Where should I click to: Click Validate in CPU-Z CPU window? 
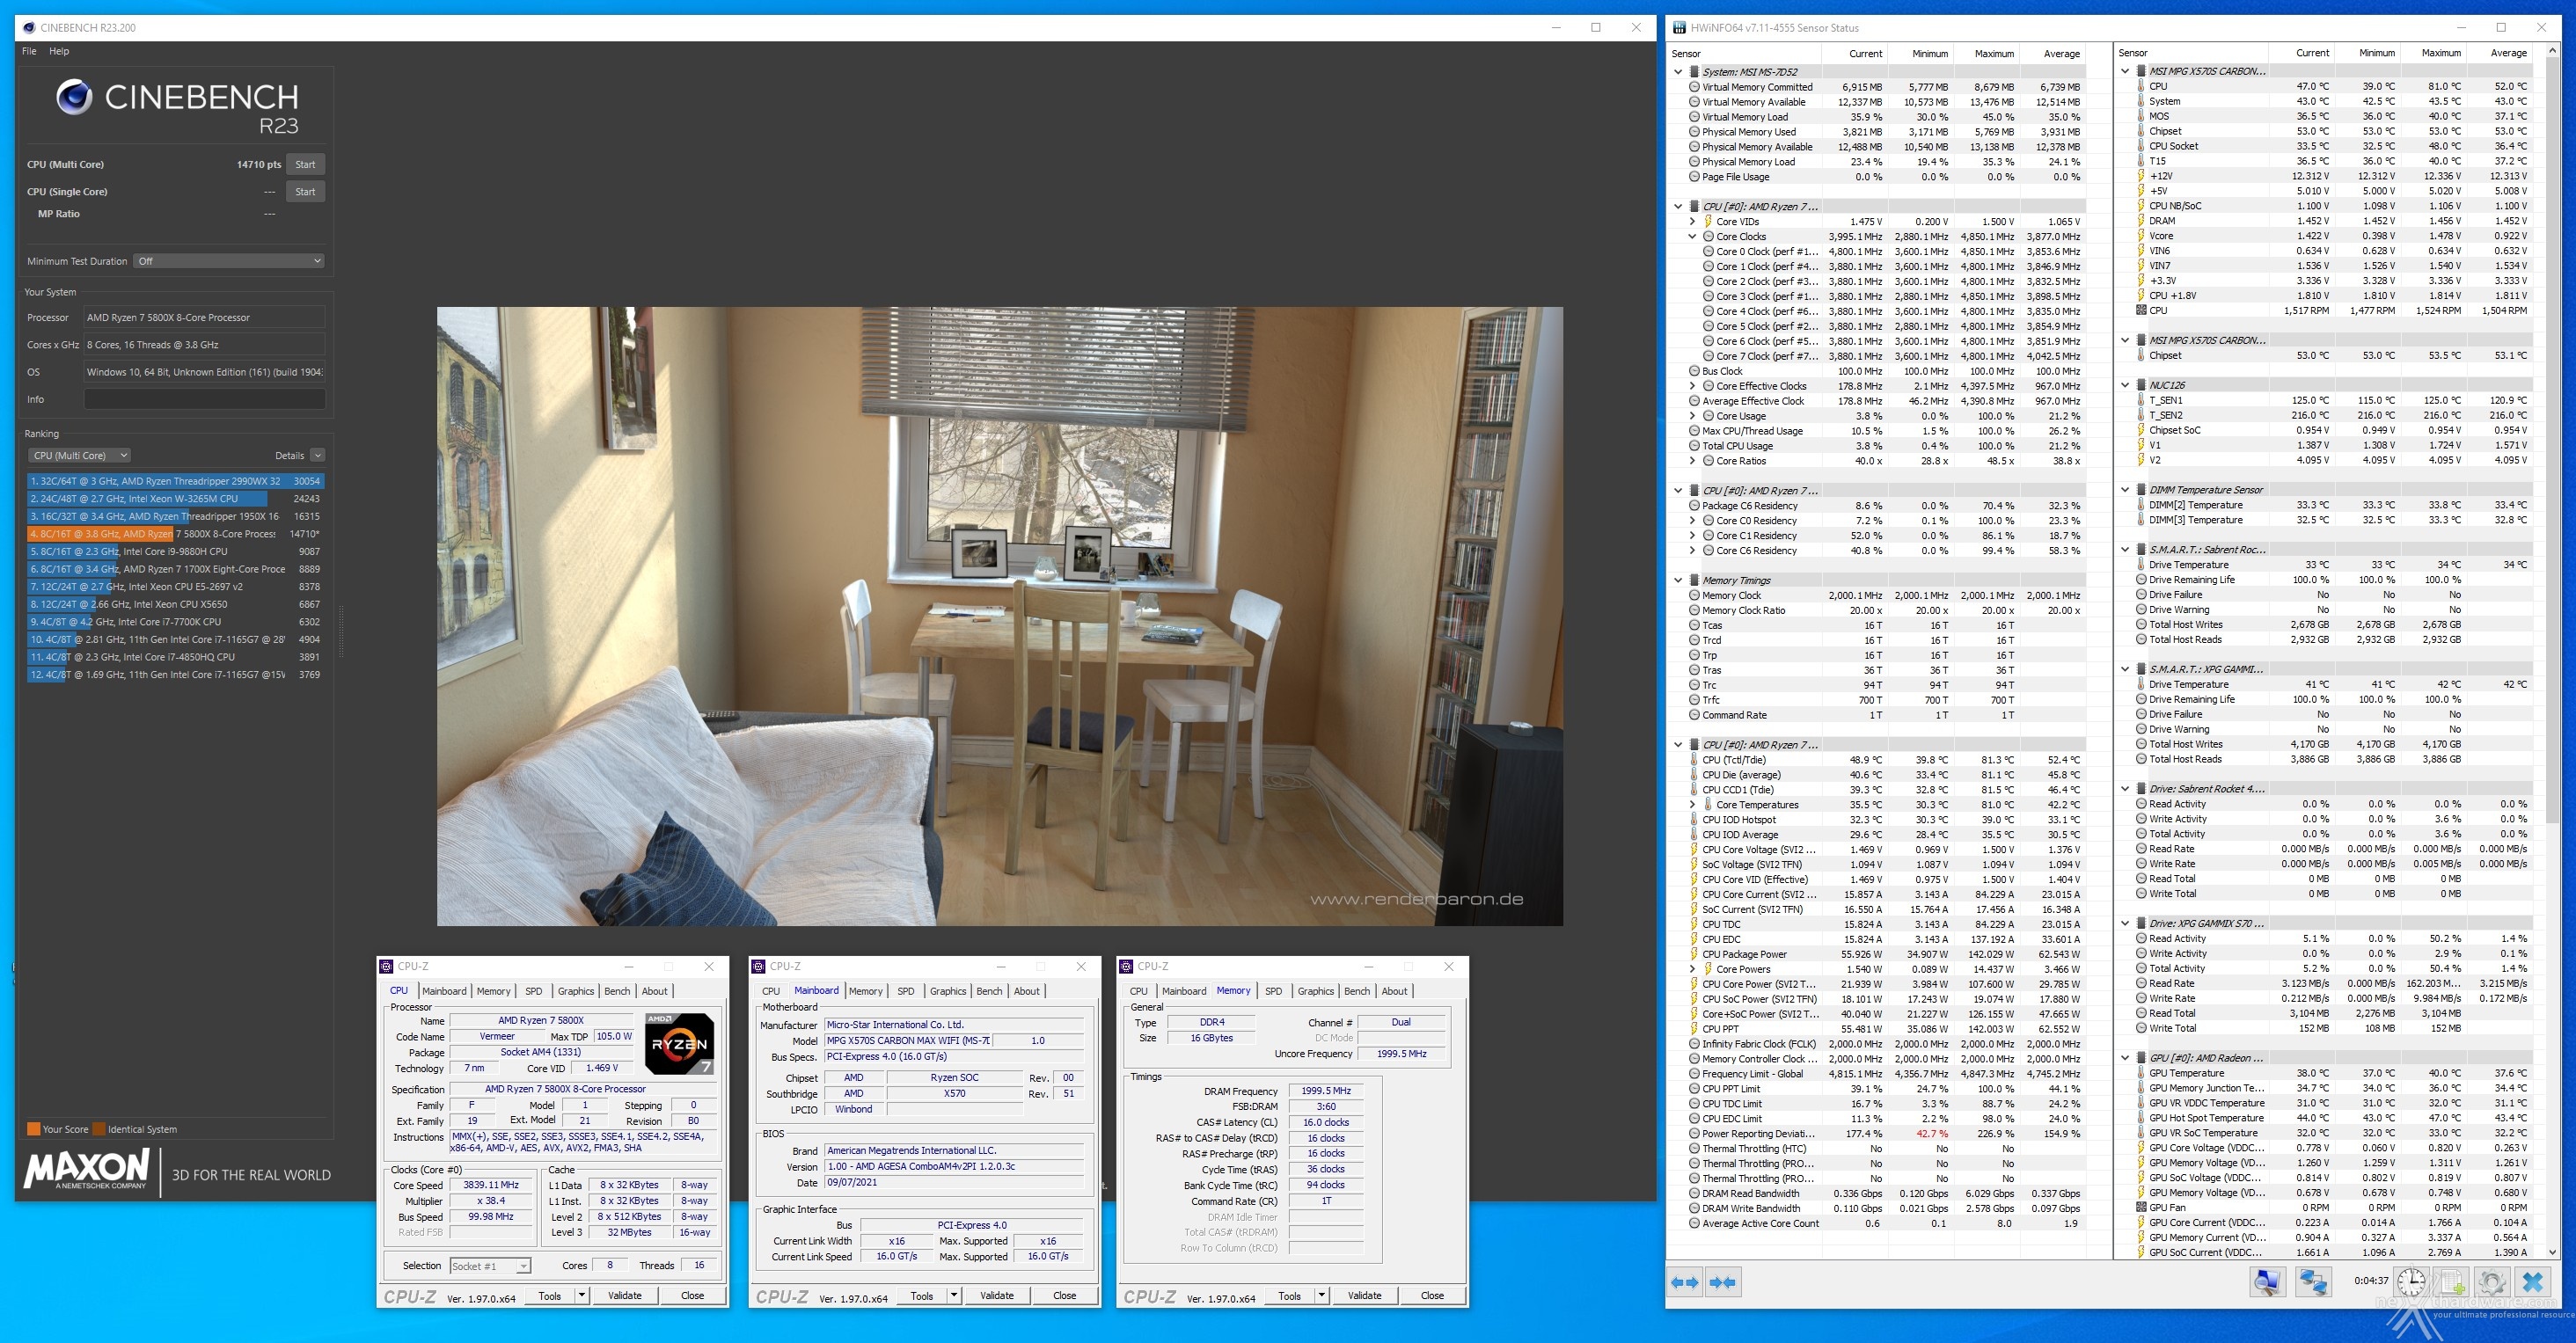coord(625,1296)
